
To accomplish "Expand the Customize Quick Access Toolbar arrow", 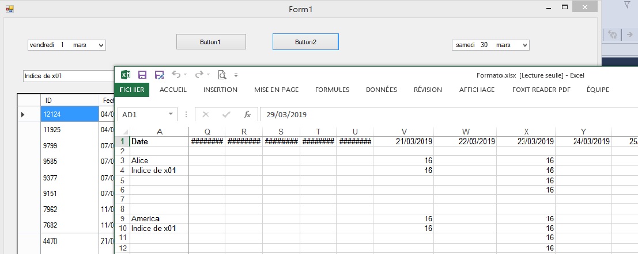I will (236, 75).
